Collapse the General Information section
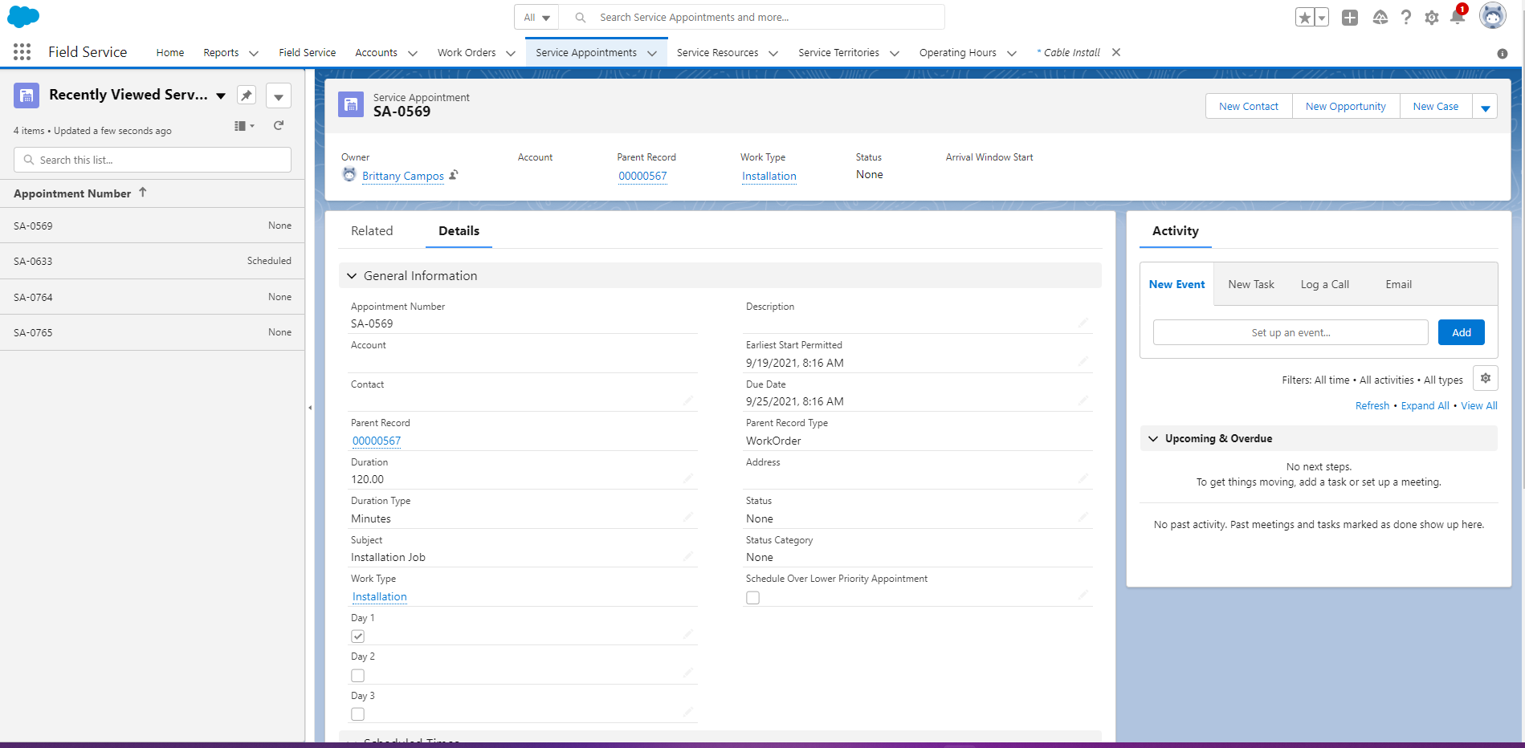1525x748 pixels. [352, 276]
